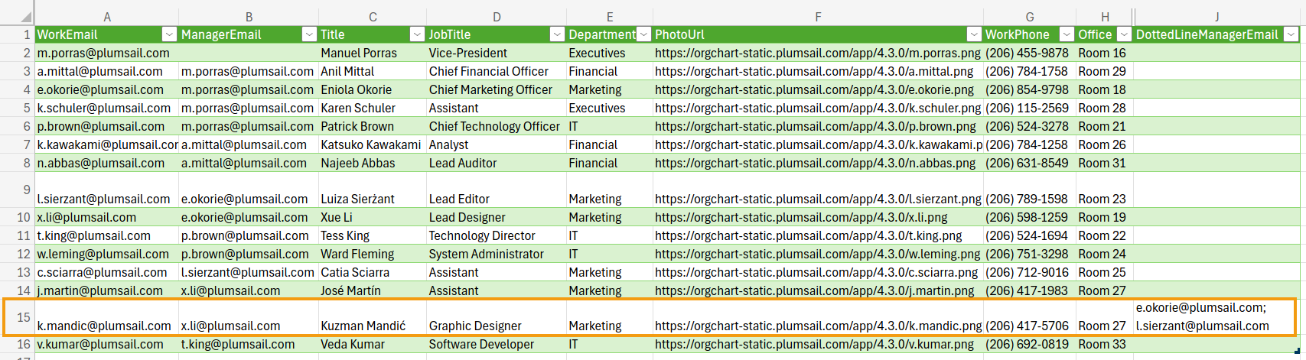Viewport: 1306px width, 360px height.
Task: Select the Kuzman Mandić cell
Action: click(372, 317)
